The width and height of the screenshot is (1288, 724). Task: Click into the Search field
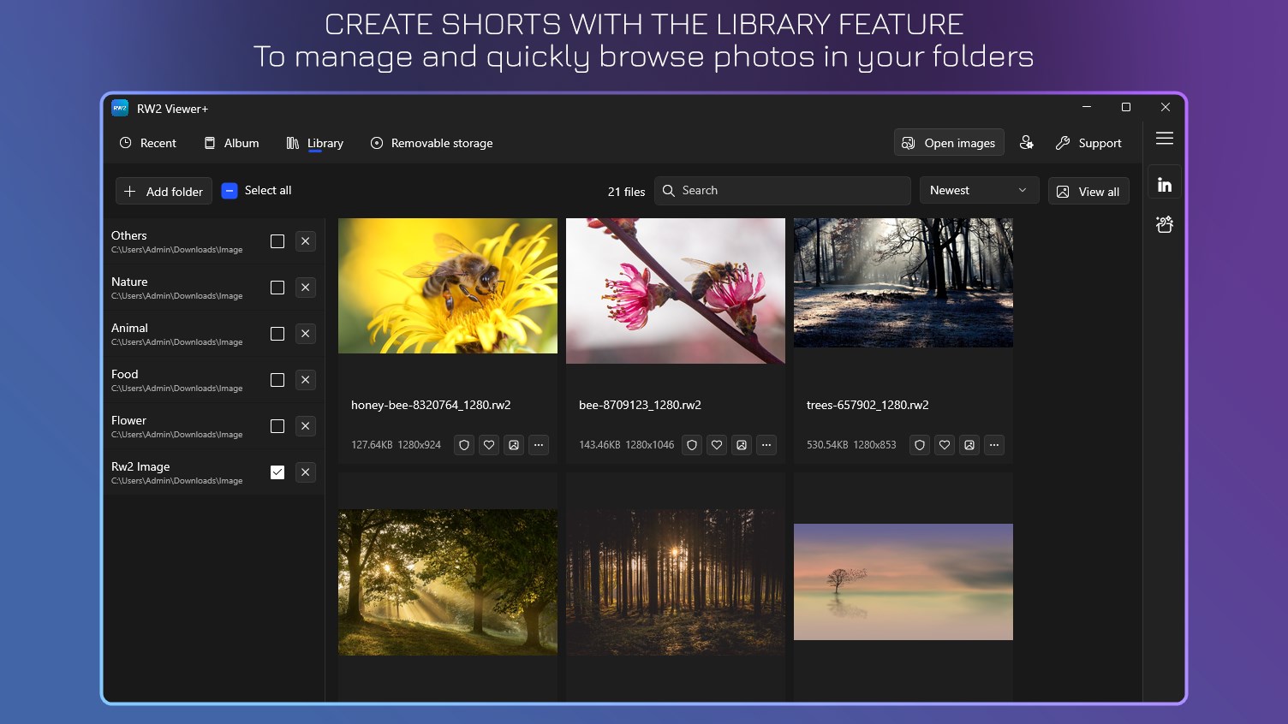click(783, 191)
